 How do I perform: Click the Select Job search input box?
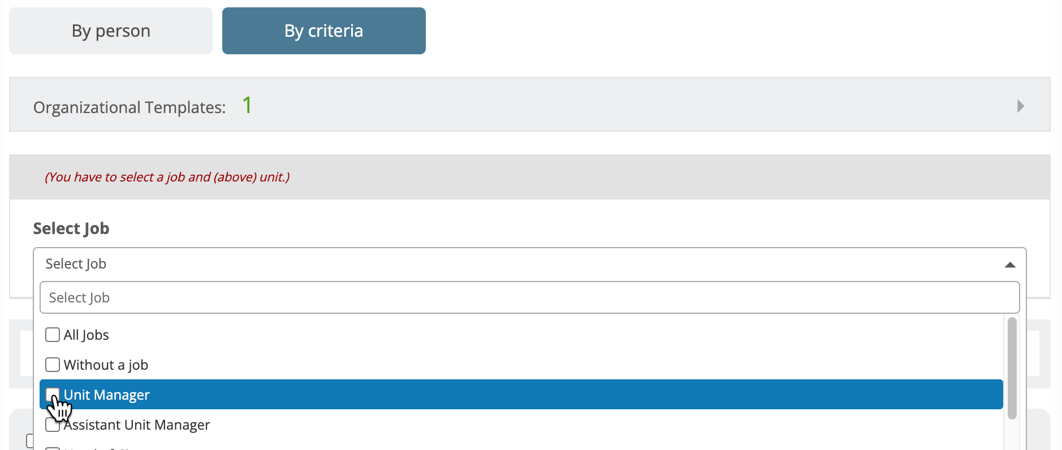pos(529,297)
